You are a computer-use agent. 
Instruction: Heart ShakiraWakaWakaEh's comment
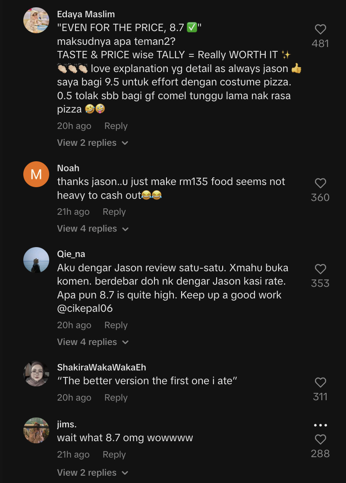tap(320, 383)
